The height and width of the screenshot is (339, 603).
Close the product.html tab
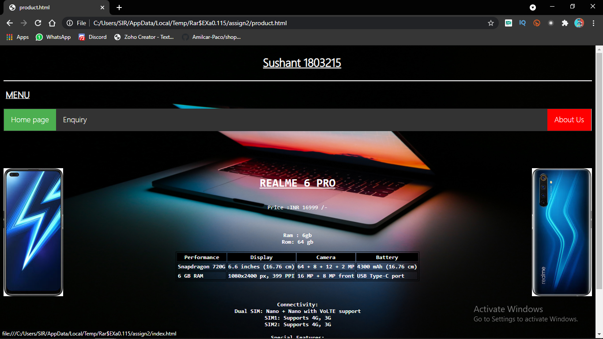102,8
